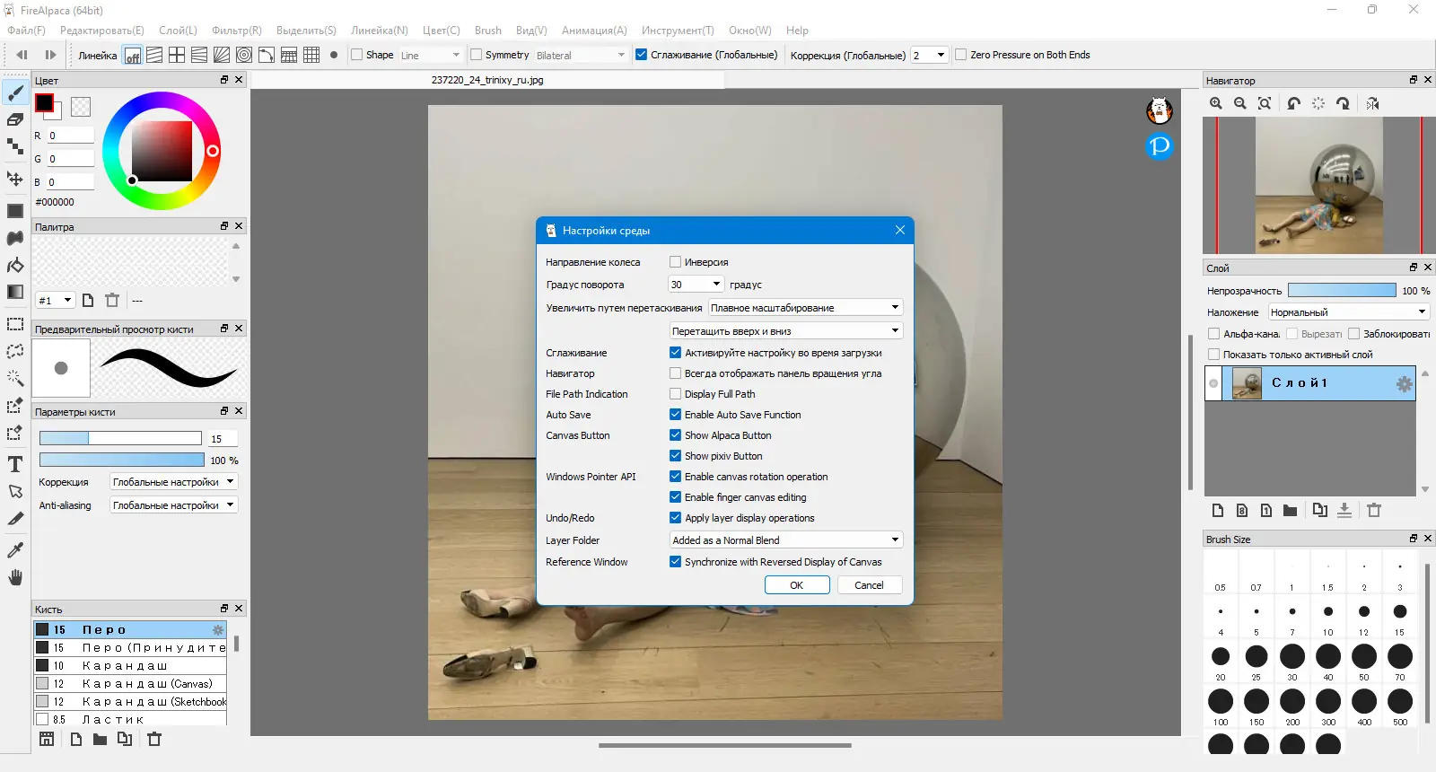This screenshot has height=772, width=1436.
Task: Turn snap off in the ruler toolbar
Action: coord(132,55)
